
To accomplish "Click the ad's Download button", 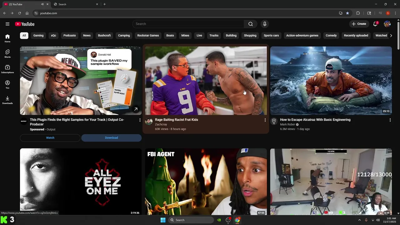I will [112, 138].
